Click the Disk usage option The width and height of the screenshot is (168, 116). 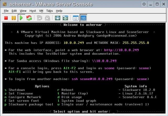pos(70,97)
